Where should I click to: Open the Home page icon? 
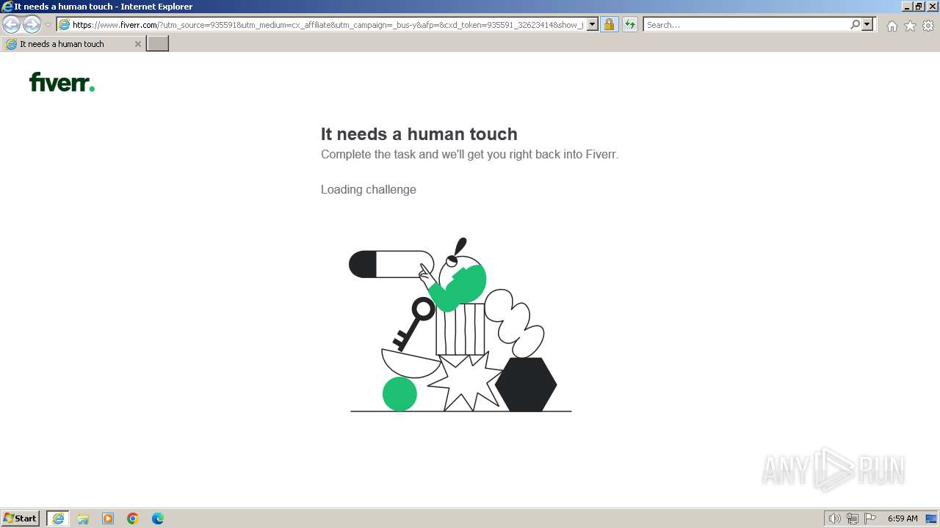892,26
